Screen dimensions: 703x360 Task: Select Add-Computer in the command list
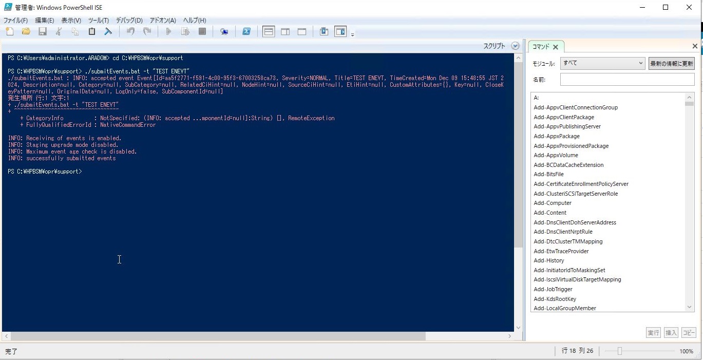(x=553, y=203)
